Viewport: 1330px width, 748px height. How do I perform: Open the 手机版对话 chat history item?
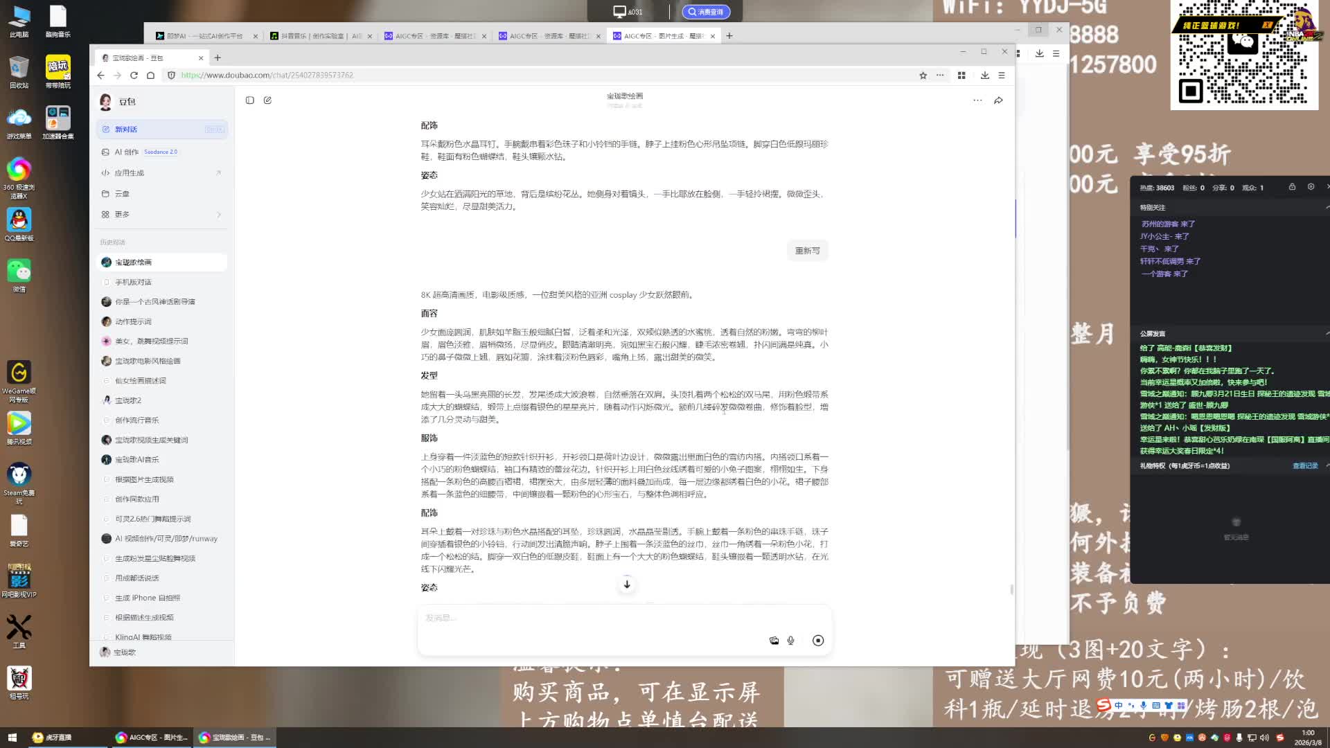coord(133,282)
